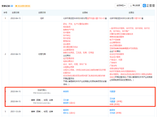
Task: Click the 住所 change item cell
Action: point(42,18)
